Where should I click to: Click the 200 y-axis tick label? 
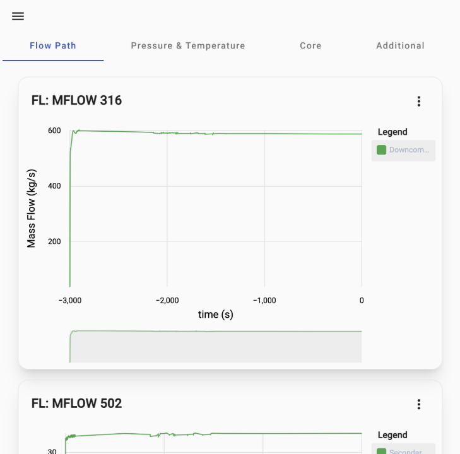click(54, 242)
